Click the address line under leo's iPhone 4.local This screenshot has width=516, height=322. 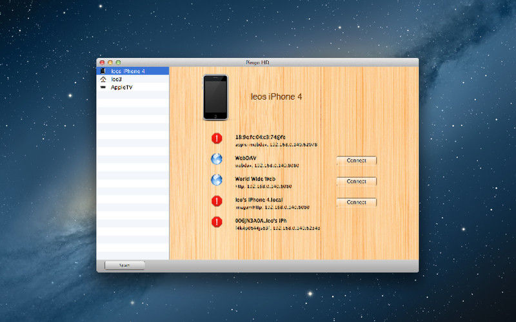coord(272,207)
